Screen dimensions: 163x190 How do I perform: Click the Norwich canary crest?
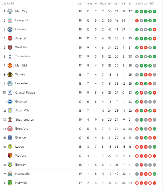tap(10, 183)
